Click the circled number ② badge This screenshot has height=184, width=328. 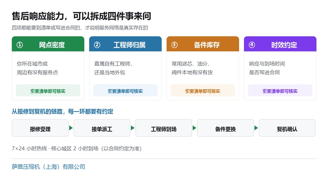click(x=97, y=45)
